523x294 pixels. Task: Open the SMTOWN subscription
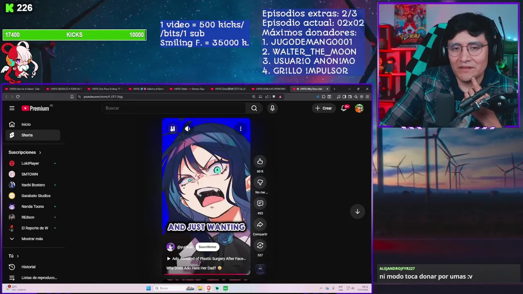point(33,174)
